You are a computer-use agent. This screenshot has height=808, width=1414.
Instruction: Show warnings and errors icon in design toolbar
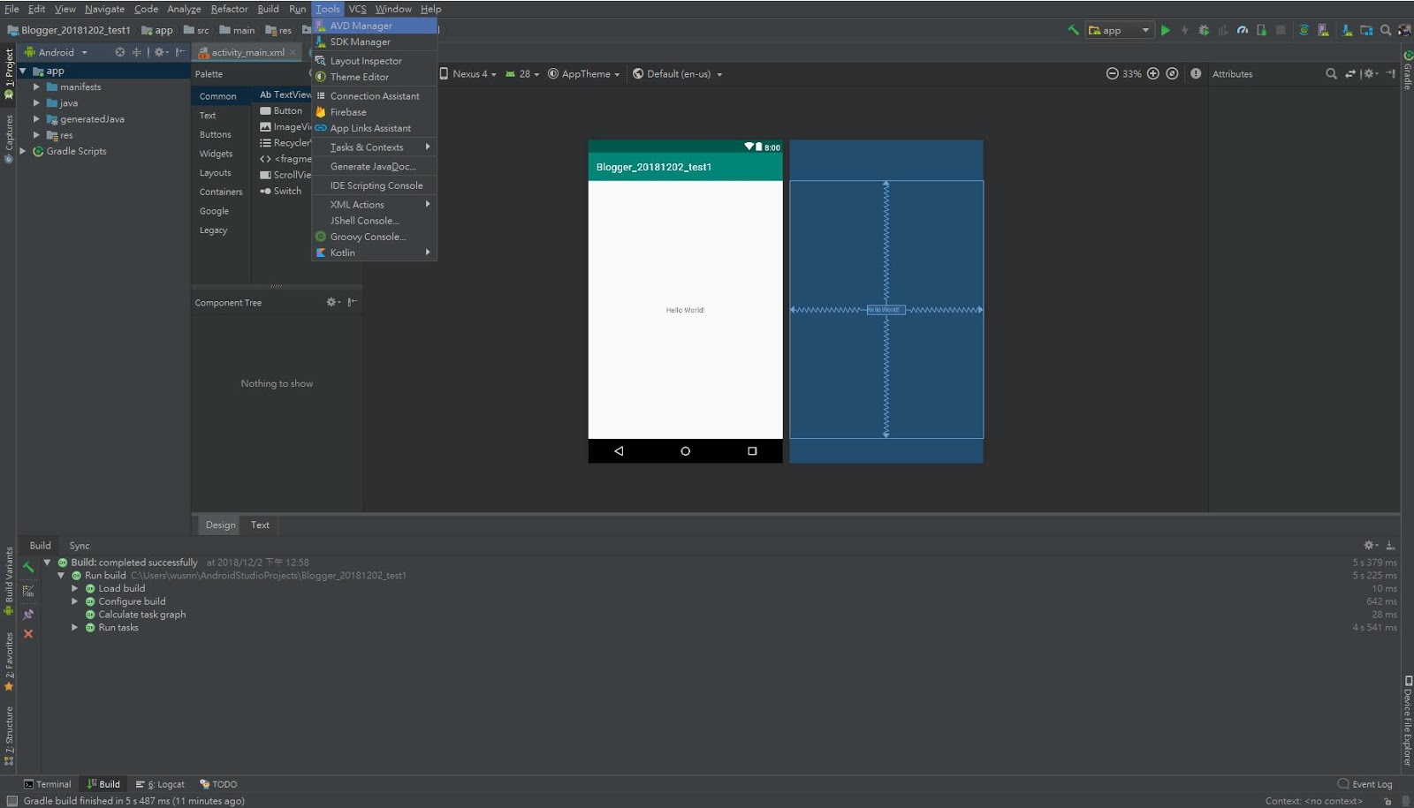[x=1196, y=74]
